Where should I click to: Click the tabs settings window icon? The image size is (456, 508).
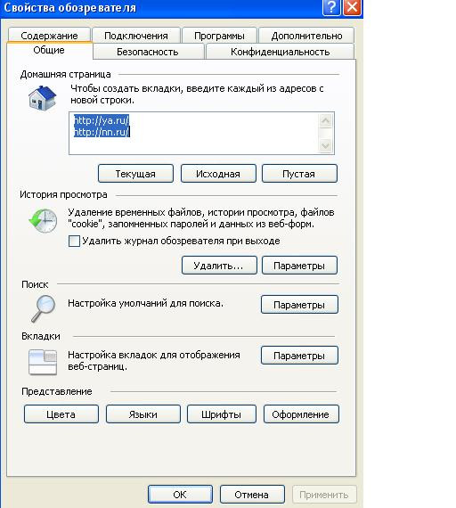pos(43,362)
